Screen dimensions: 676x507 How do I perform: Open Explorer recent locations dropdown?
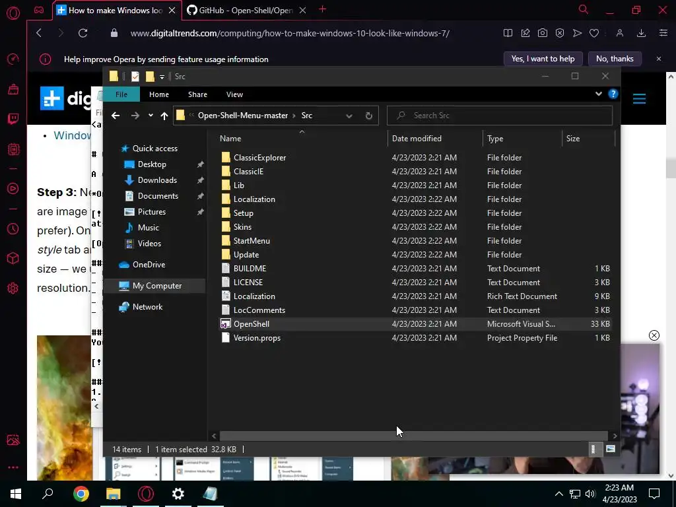(151, 116)
